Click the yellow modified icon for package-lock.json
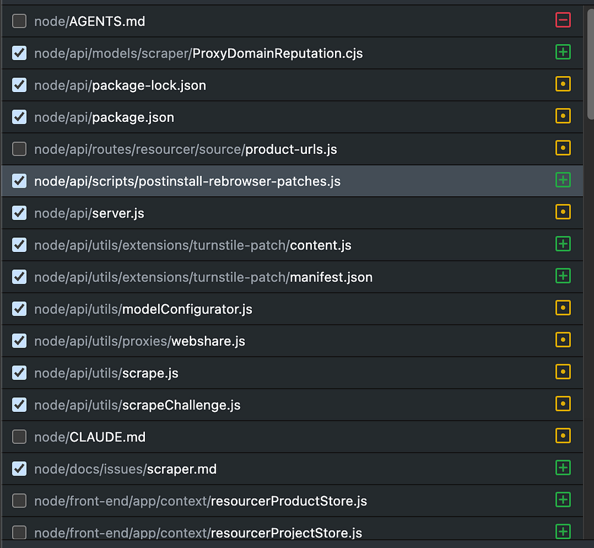Image resolution: width=594 pixels, height=548 pixels. (x=563, y=84)
